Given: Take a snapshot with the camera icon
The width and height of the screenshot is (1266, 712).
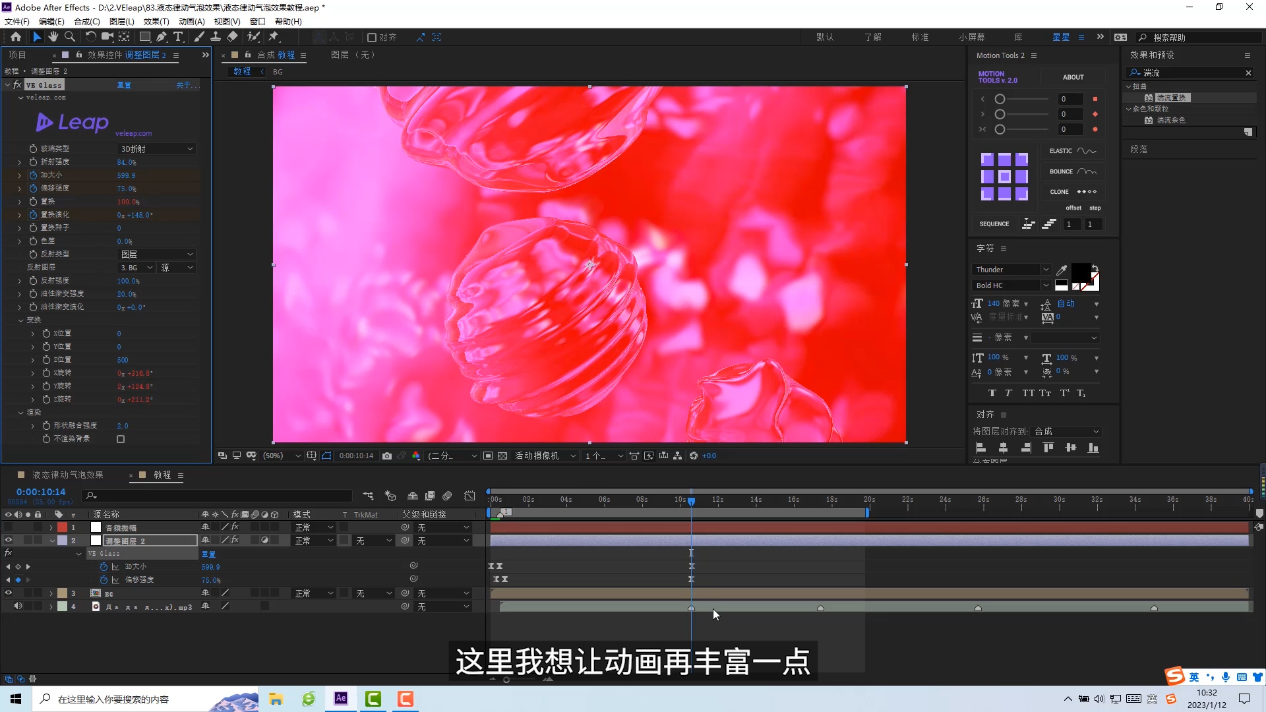Looking at the screenshot, I should pos(387,456).
